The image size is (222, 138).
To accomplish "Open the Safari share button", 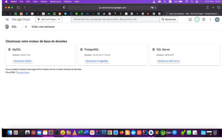I will pyautogui.click(x=207, y=7).
